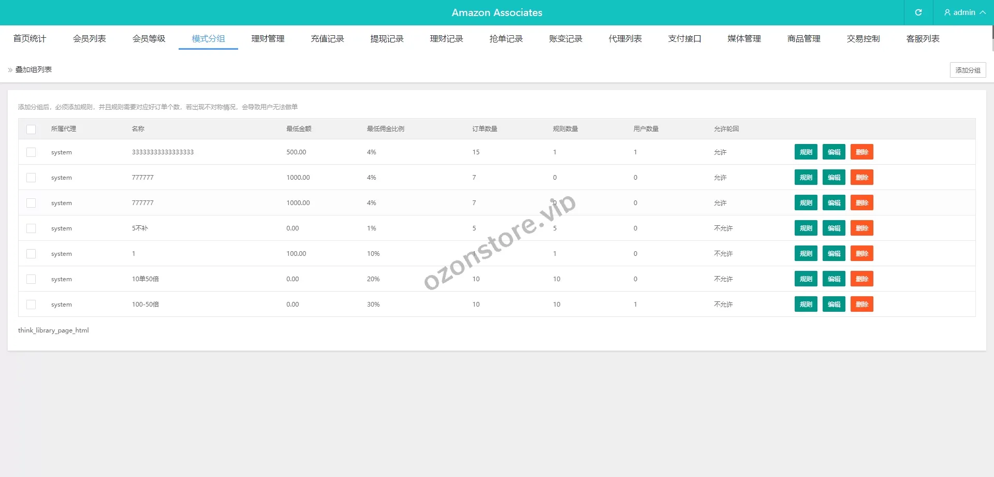The width and height of the screenshot is (994, 477).
Task: Open 规则 for the 33333333333333333 group
Action: click(x=806, y=152)
